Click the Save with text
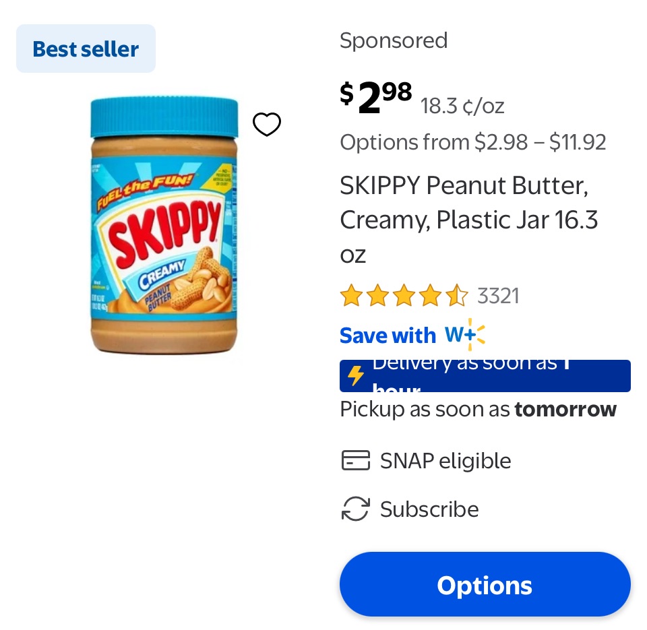The width and height of the screenshot is (647, 630). (388, 336)
